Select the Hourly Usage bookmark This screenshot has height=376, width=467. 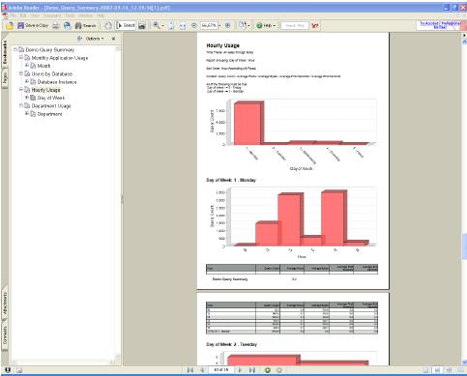pyautogui.click(x=45, y=90)
